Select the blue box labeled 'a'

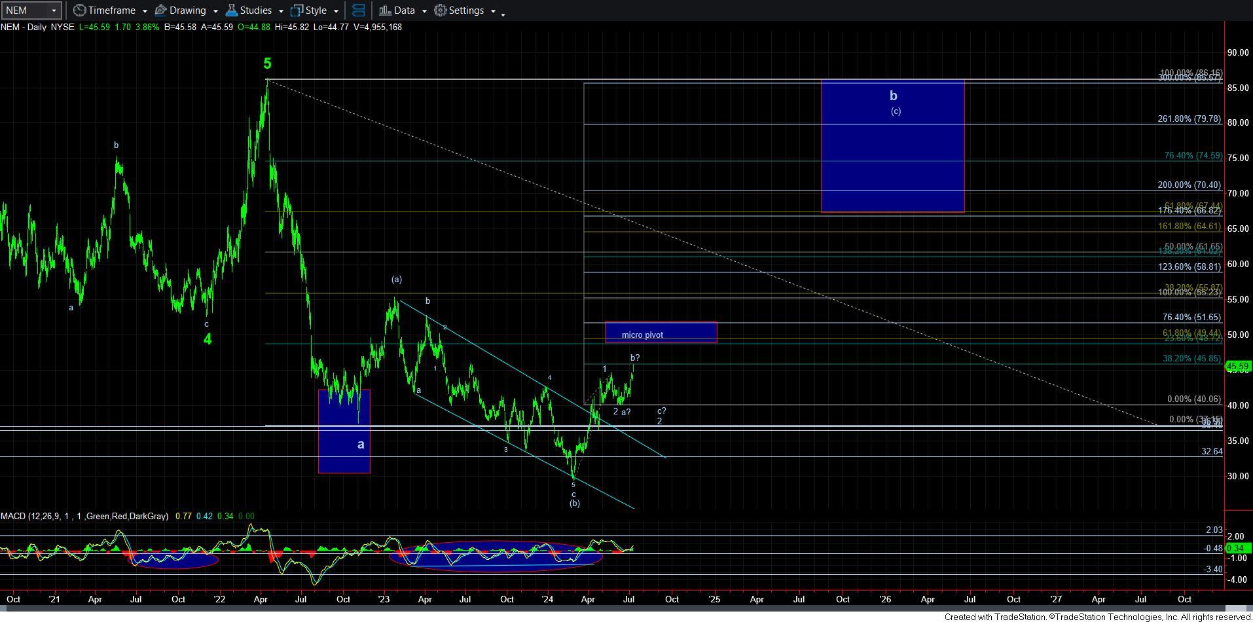point(344,431)
